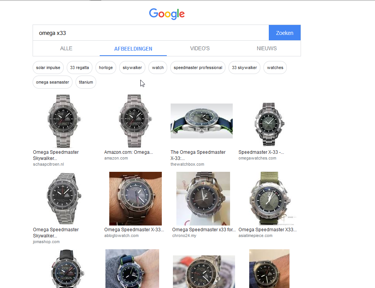Go to the NIEUWS tab

pos(267,49)
